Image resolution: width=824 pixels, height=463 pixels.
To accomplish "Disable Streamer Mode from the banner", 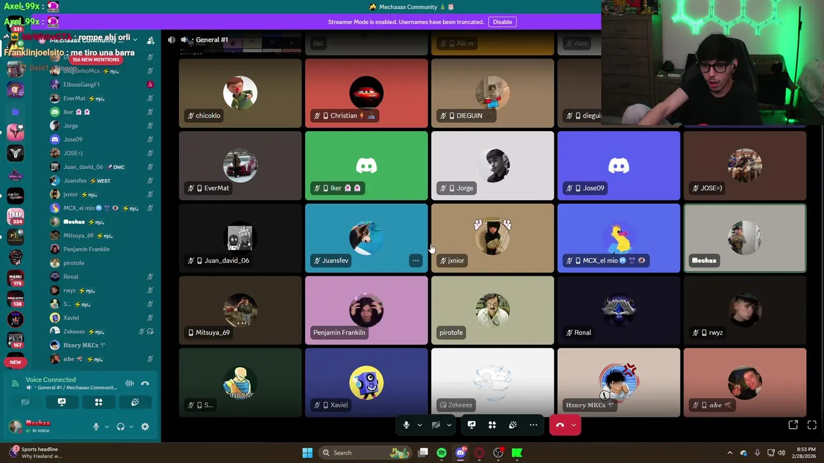I will (x=502, y=22).
